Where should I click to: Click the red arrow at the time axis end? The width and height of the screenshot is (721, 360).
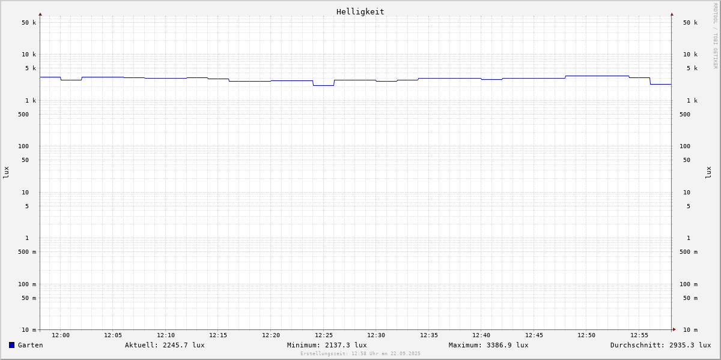coord(674,329)
